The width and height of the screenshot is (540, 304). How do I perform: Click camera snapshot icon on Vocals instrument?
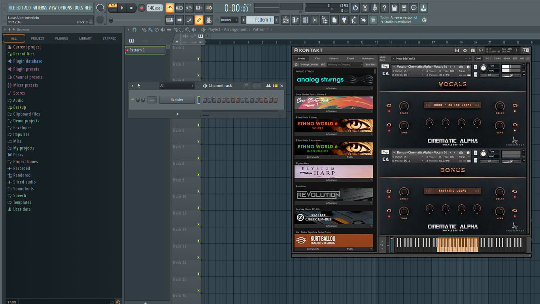(461, 67)
